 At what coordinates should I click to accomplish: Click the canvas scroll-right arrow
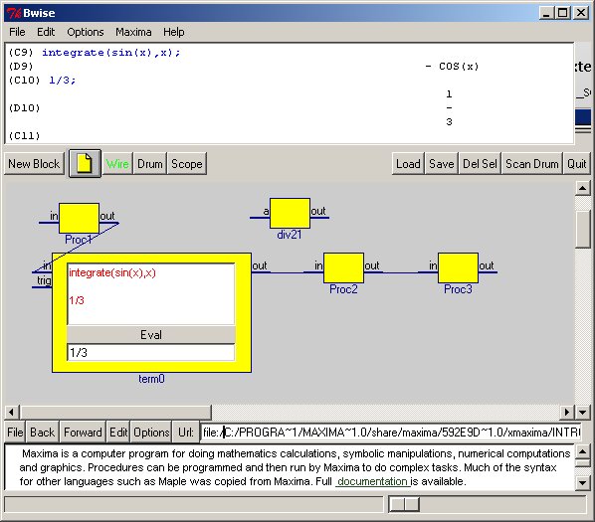pyautogui.click(x=567, y=412)
